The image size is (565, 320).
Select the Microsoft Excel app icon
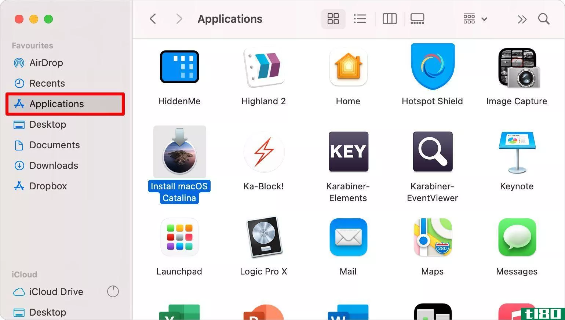179,312
